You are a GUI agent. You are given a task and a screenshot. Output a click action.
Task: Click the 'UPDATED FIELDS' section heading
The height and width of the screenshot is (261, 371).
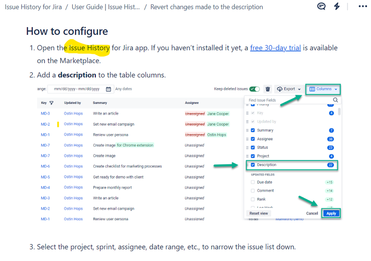(x=263, y=174)
